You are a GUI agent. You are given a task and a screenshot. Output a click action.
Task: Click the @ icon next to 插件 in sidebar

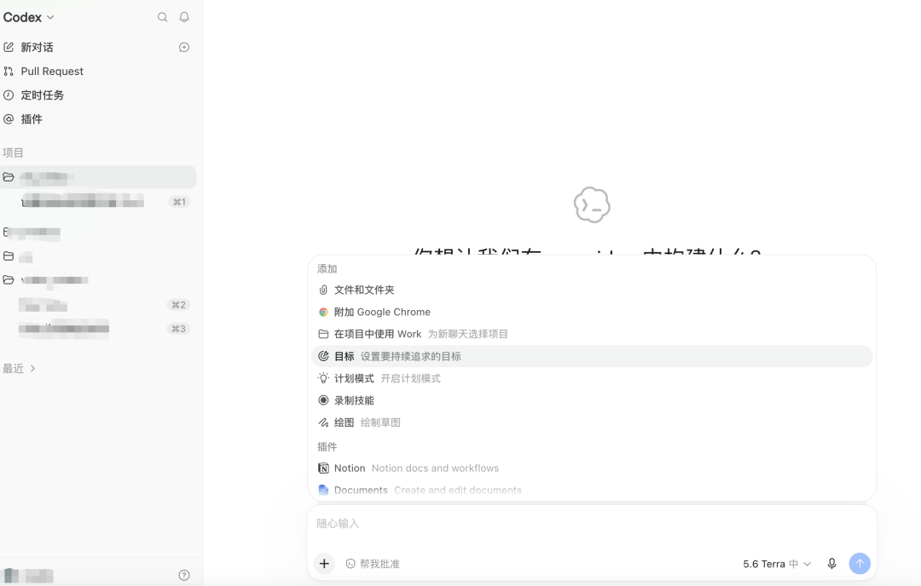[9, 119]
